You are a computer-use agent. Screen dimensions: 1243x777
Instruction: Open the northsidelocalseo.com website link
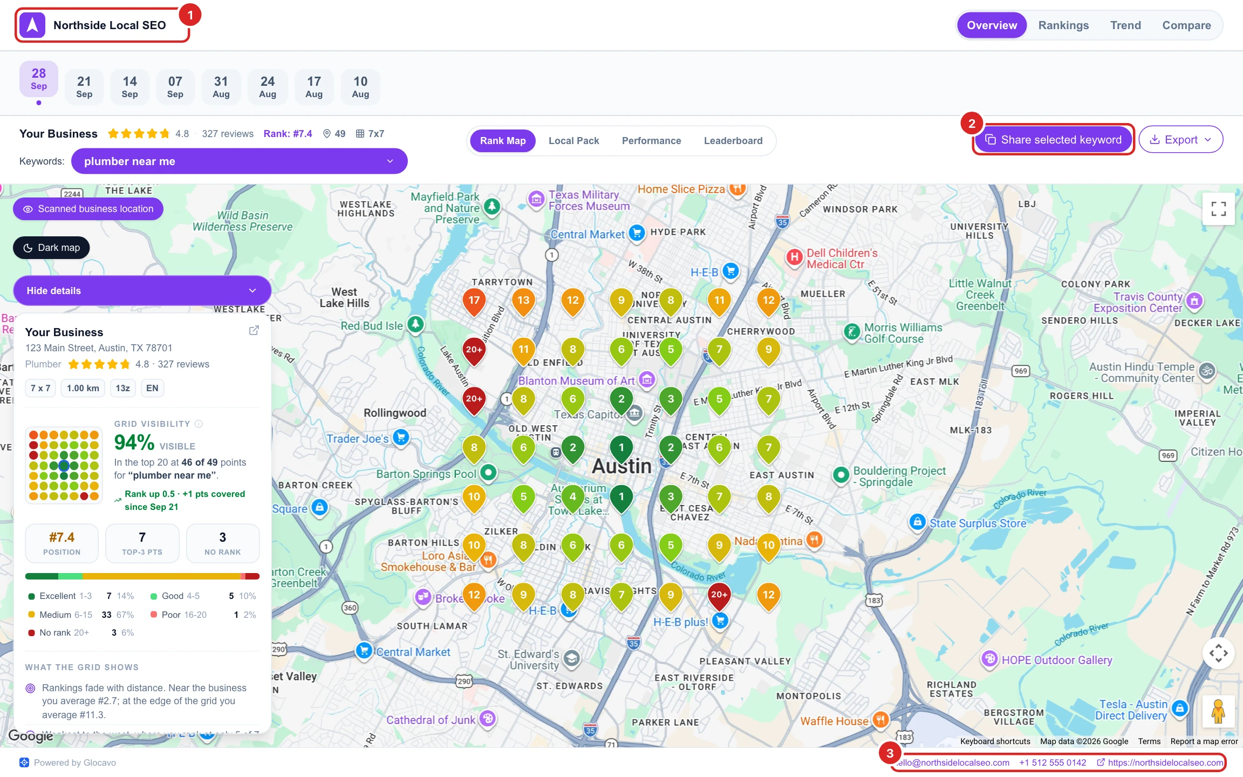coord(1160,762)
